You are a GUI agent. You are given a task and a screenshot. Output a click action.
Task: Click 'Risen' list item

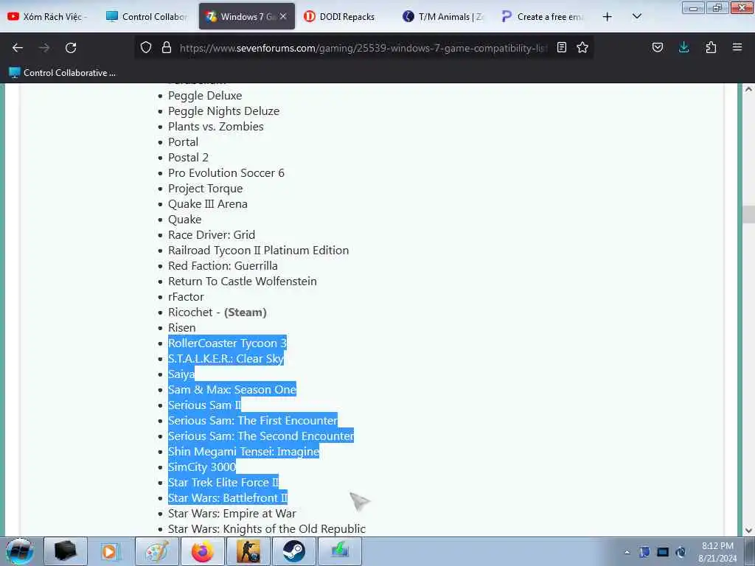181,327
